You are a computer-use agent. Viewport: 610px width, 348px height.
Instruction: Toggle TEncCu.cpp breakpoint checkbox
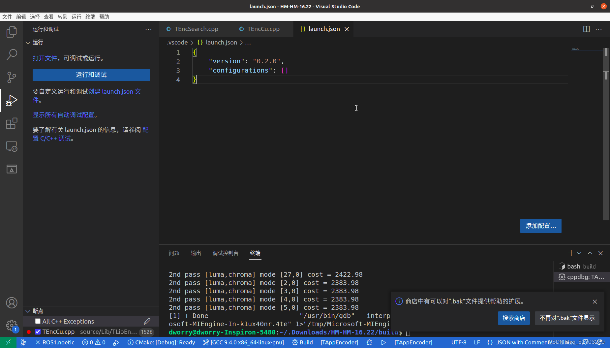coord(38,332)
